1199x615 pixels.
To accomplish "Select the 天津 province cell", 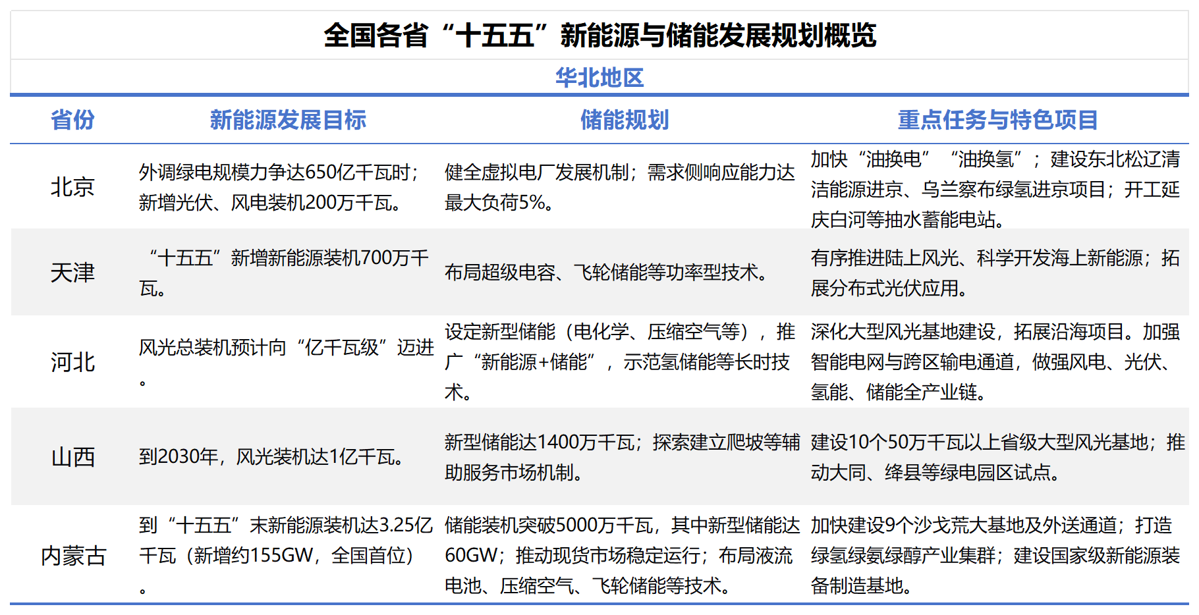I will (x=72, y=273).
